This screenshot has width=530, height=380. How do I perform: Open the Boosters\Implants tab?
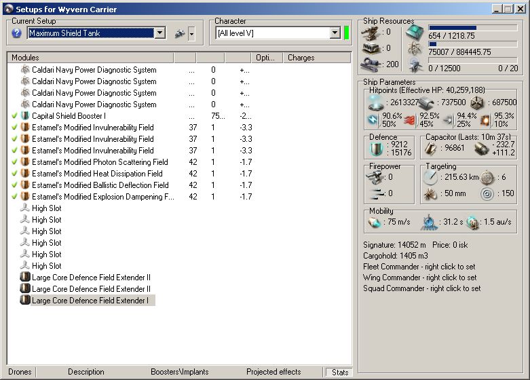[179, 372]
